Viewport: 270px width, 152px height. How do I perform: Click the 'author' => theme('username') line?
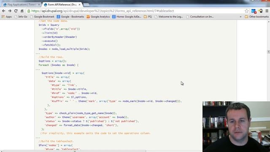tap(86, 117)
